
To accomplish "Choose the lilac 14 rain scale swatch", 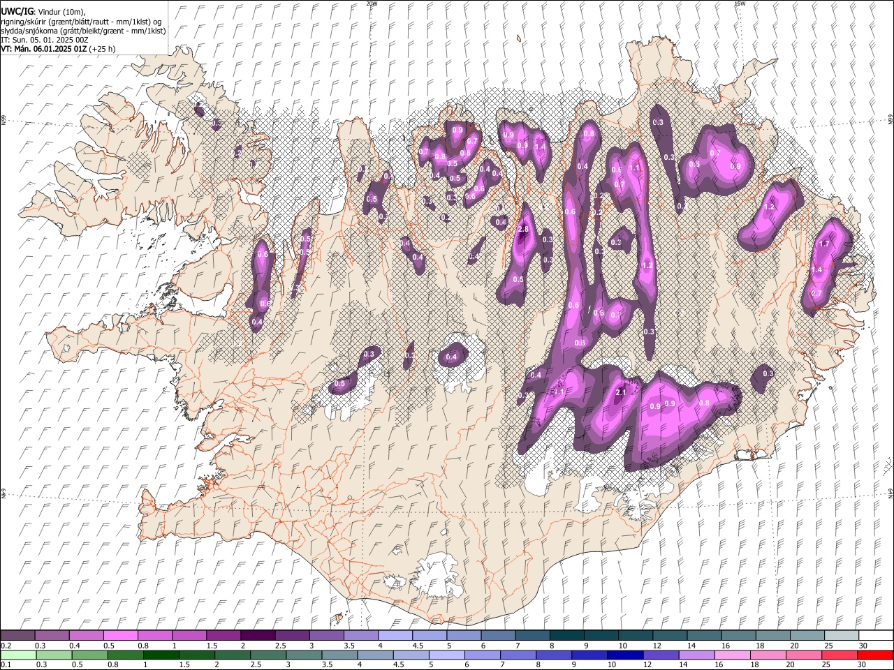I will (696, 655).
